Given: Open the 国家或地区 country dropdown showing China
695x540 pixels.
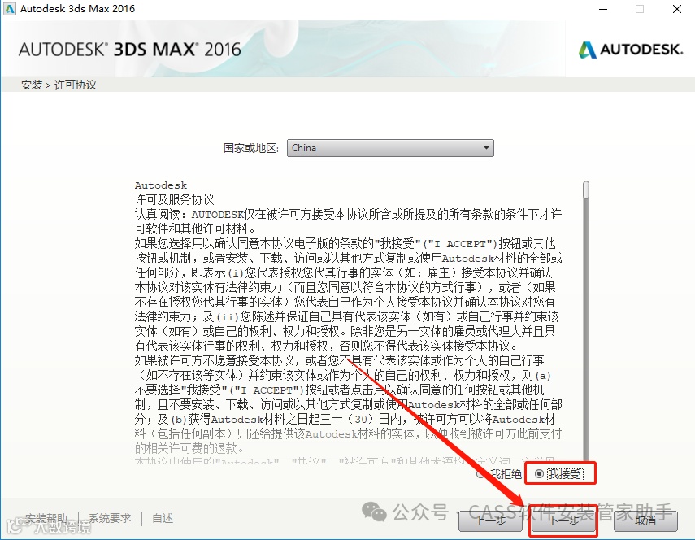Looking at the screenshot, I should tap(390, 148).
